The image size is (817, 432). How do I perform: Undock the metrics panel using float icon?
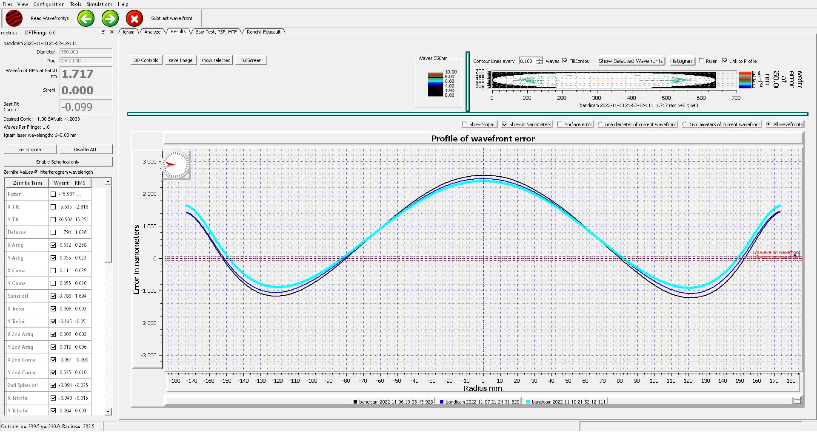tap(103, 32)
